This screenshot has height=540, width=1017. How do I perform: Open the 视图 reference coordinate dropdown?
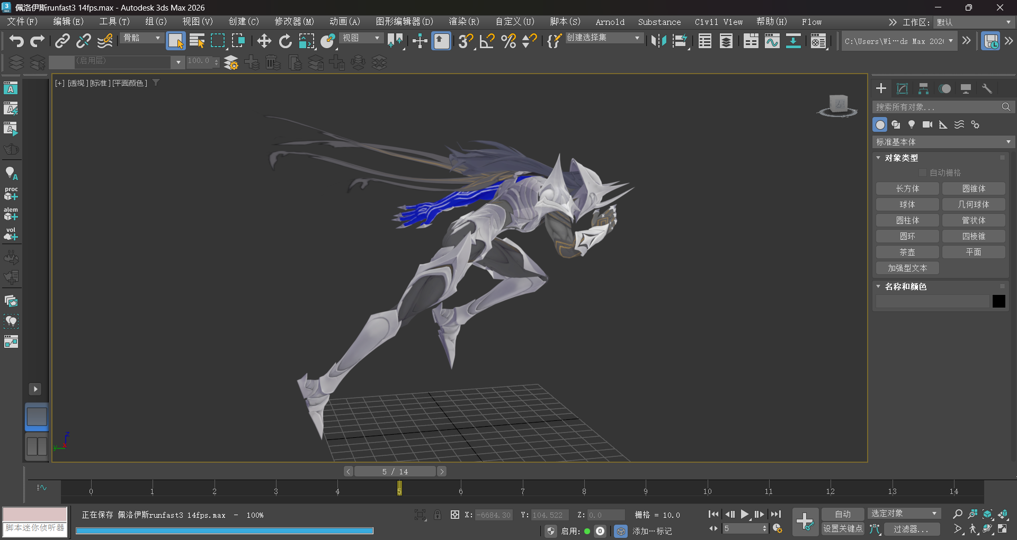pos(361,38)
